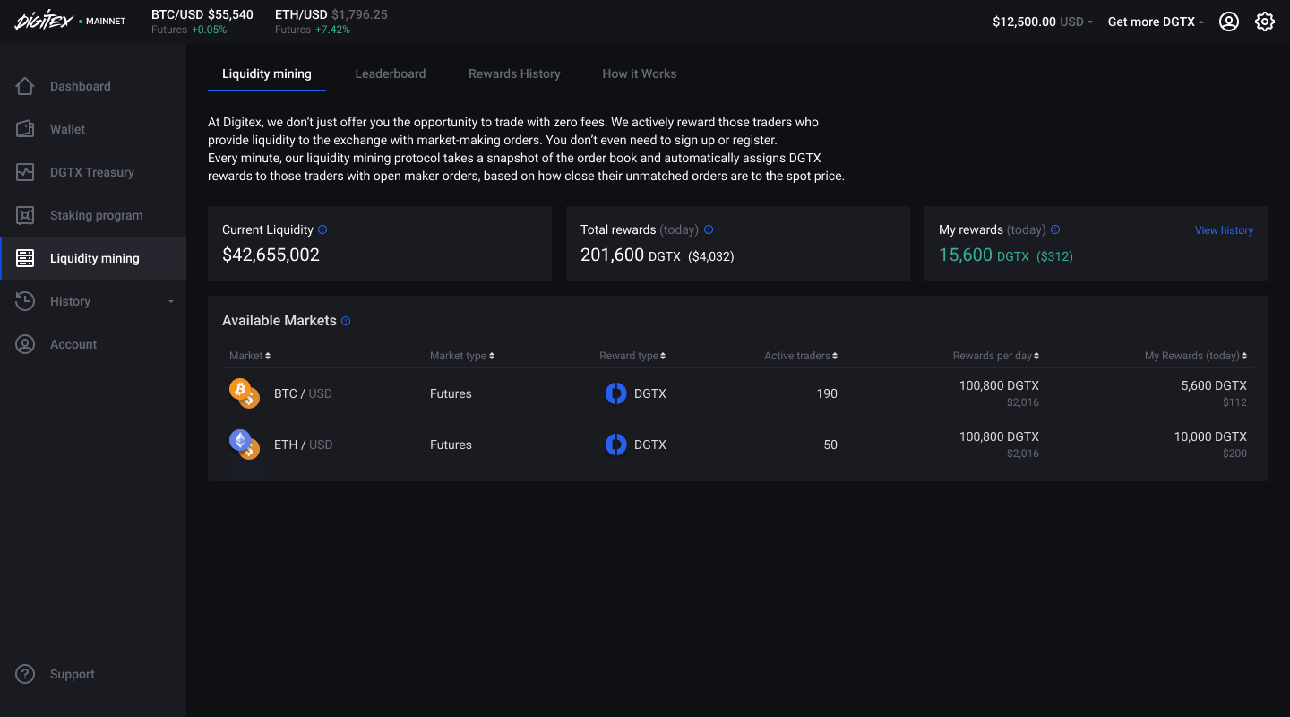Open the $12,500.00 USD balance dropdown

coord(1042,22)
